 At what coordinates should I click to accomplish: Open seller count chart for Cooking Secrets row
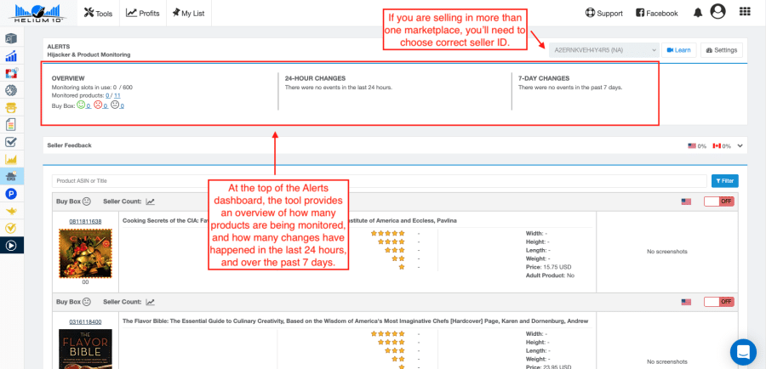[151, 202]
